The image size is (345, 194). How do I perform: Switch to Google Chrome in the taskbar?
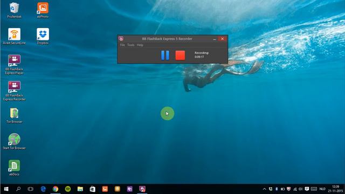click(x=56, y=189)
